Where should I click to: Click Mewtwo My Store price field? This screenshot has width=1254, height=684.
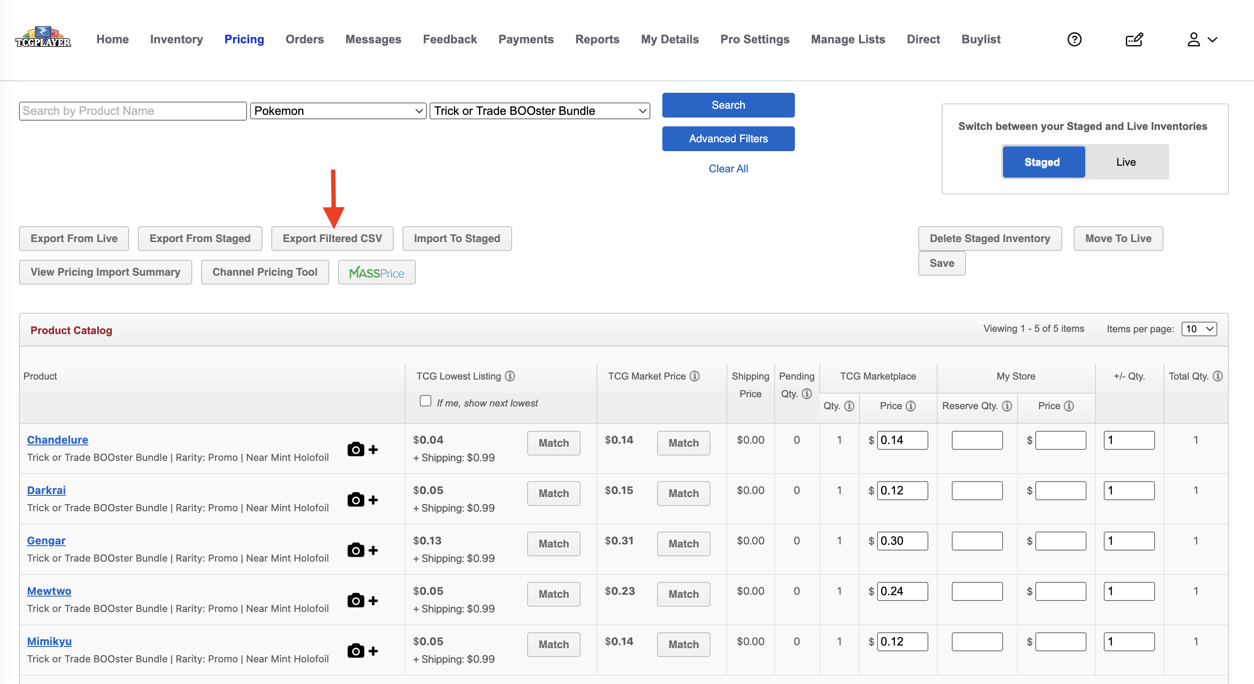tap(1061, 591)
